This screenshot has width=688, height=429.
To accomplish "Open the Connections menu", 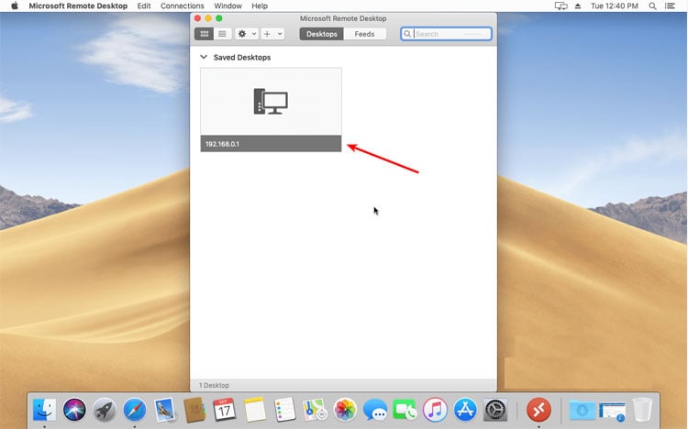I will pos(183,5).
